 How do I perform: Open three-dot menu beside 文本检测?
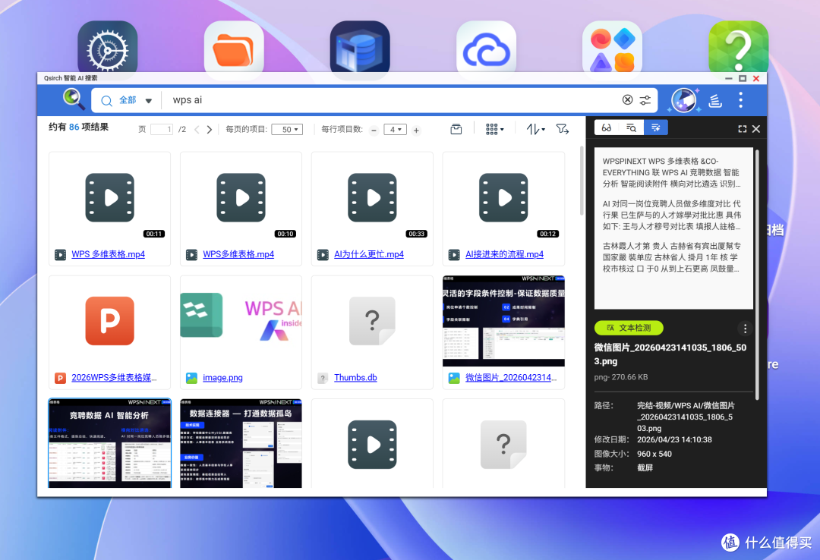click(746, 329)
